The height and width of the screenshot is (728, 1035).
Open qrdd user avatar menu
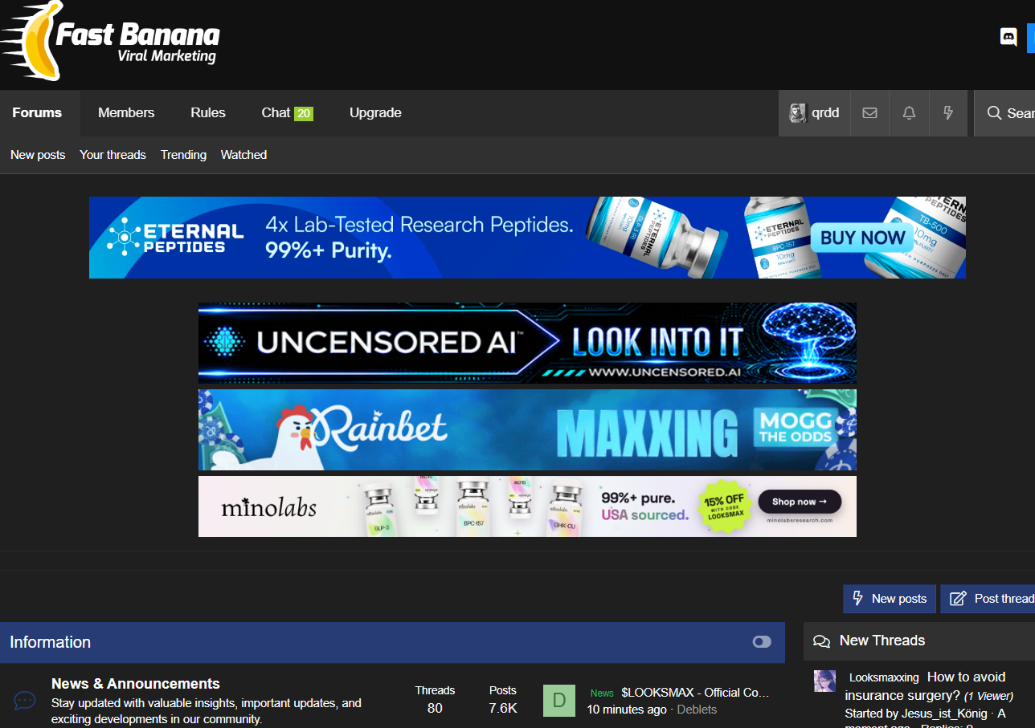pos(797,113)
